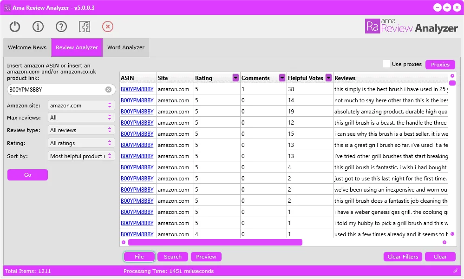Open the Facebook page icon
This screenshot has width=464, height=279.
click(x=85, y=27)
